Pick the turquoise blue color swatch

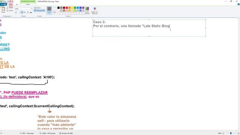[78, 7]
